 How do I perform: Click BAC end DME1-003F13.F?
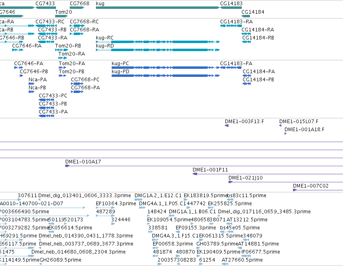tap(227, 126)
